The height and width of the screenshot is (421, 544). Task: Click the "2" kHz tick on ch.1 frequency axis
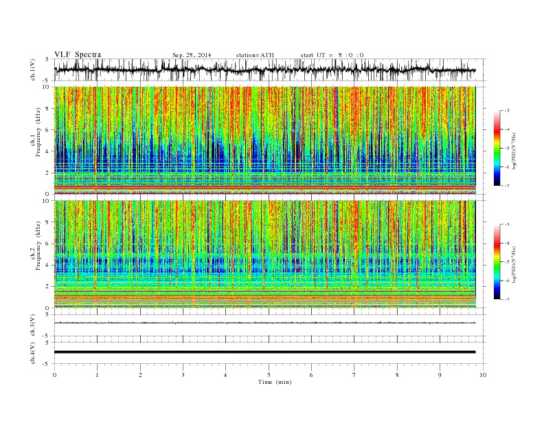(x=48, y=173)
